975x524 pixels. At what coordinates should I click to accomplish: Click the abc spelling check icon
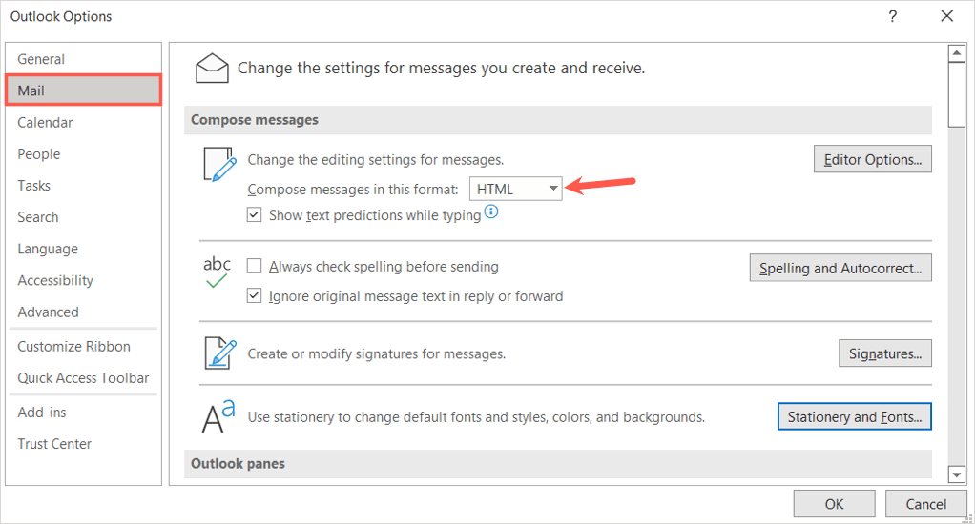pyautogui.click(x=218, y=272)
